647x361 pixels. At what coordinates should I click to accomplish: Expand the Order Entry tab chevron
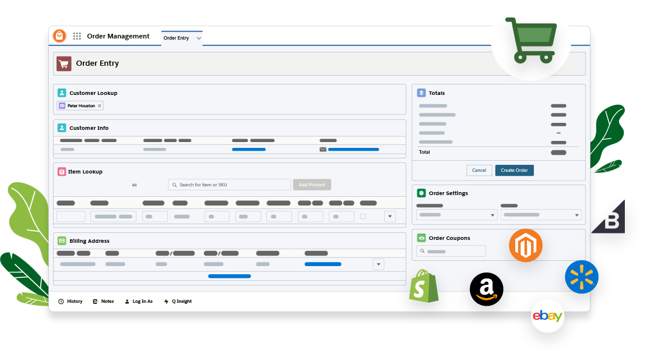click(199, 38)
